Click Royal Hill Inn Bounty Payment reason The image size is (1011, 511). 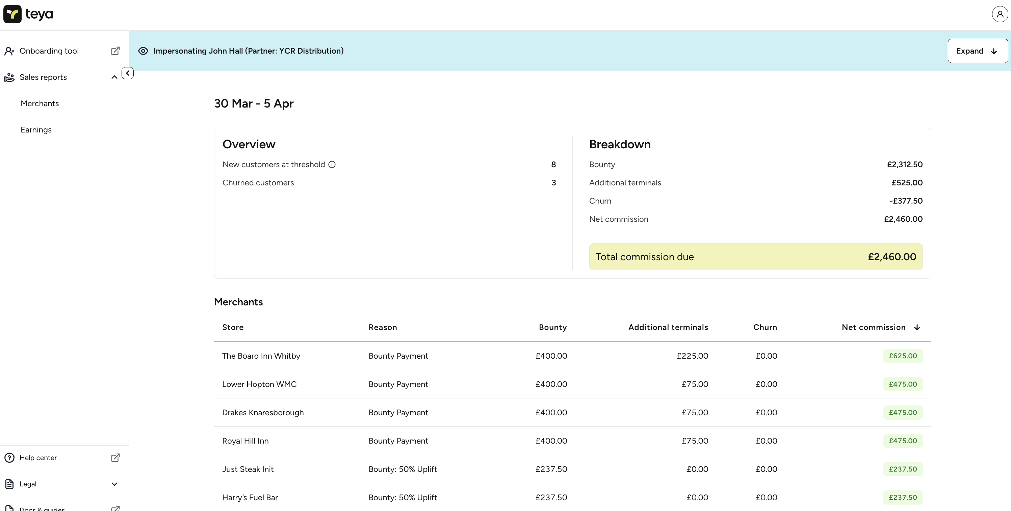tap(398, 441)
